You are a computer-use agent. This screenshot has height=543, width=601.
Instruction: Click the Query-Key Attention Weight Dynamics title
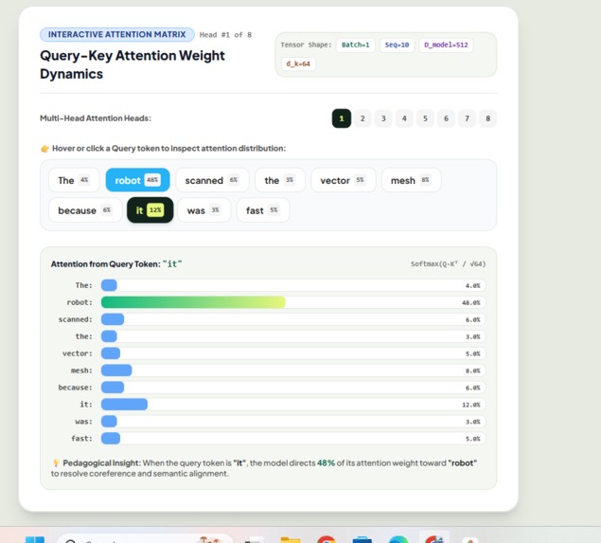[x=133, y=64]
